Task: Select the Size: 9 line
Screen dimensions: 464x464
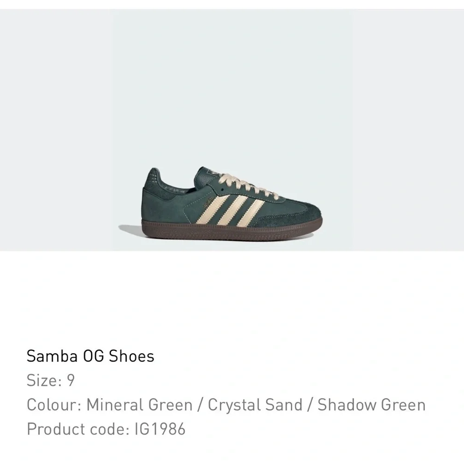Action: point(51,380)
